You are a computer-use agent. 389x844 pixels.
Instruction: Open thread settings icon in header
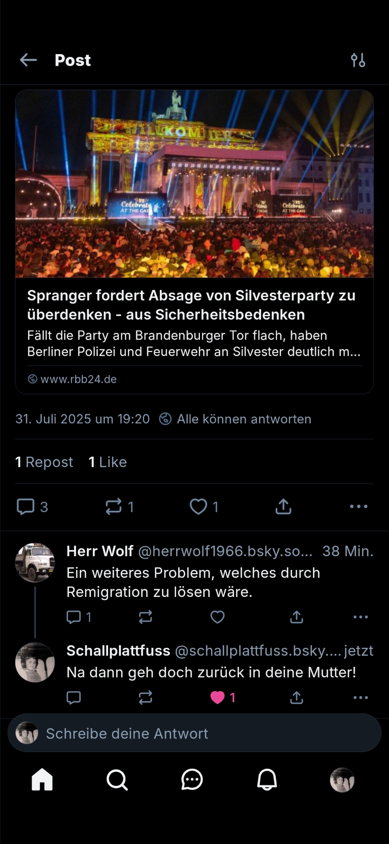point(358,60)
